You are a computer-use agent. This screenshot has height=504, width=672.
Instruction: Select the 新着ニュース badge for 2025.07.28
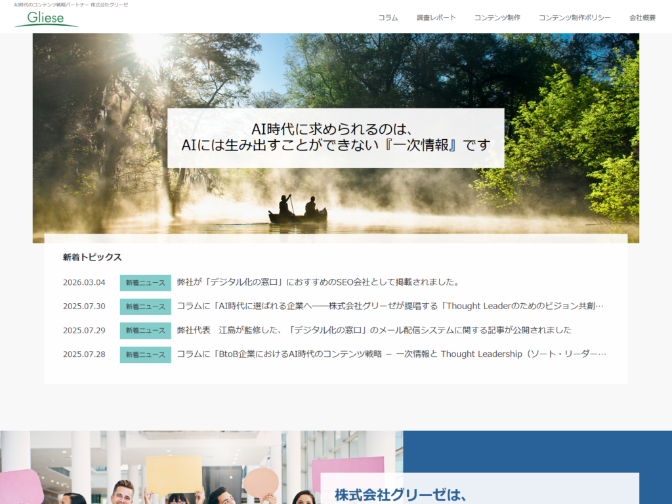tap(145, 354)
